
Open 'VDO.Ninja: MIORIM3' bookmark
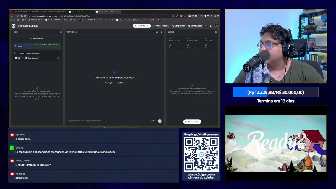53,20
